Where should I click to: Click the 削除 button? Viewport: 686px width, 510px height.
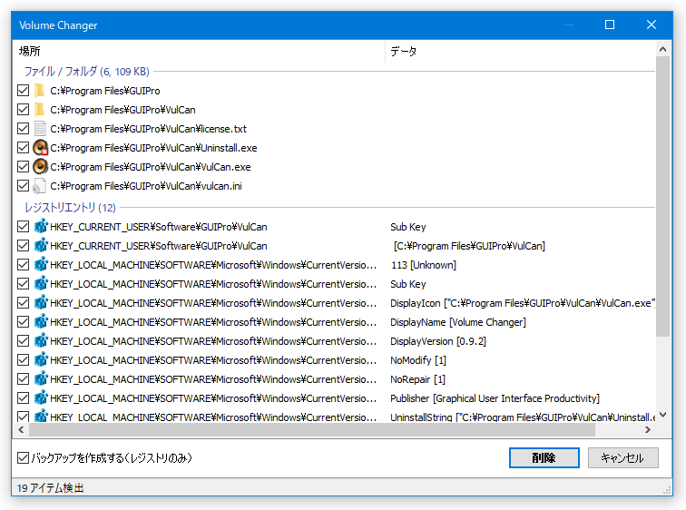click(x=544, y=458)
